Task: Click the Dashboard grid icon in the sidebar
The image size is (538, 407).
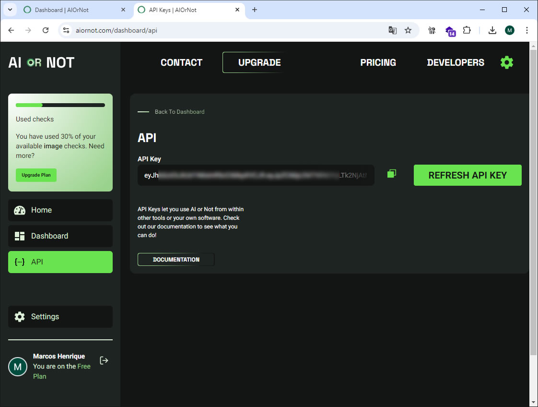Action: tap(20, 236)
